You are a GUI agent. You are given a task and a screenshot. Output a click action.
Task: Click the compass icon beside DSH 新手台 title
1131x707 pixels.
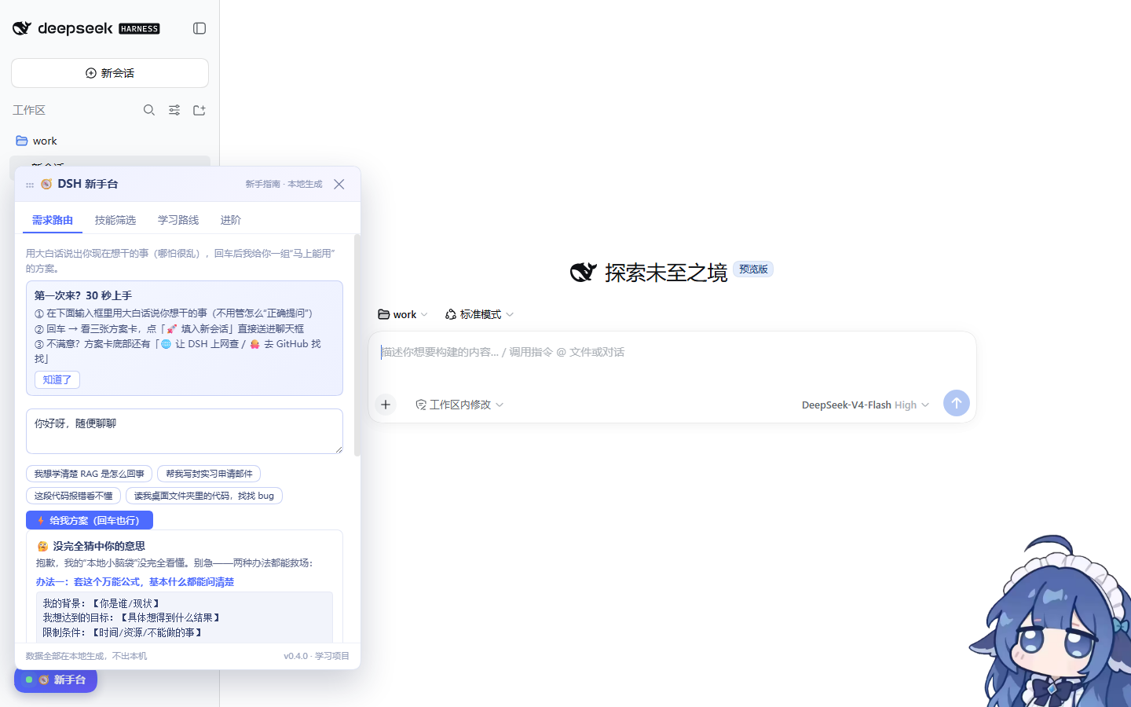point(46,184)
